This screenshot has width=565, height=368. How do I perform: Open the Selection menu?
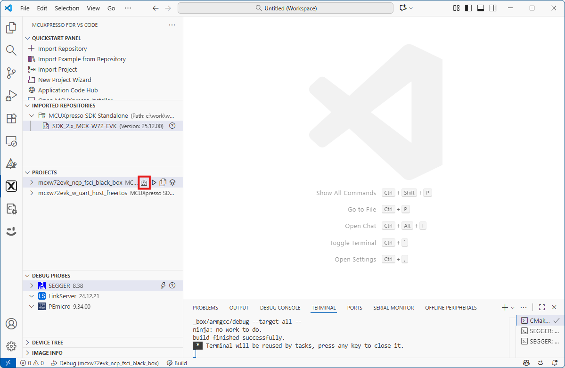(x=67, y=8)
